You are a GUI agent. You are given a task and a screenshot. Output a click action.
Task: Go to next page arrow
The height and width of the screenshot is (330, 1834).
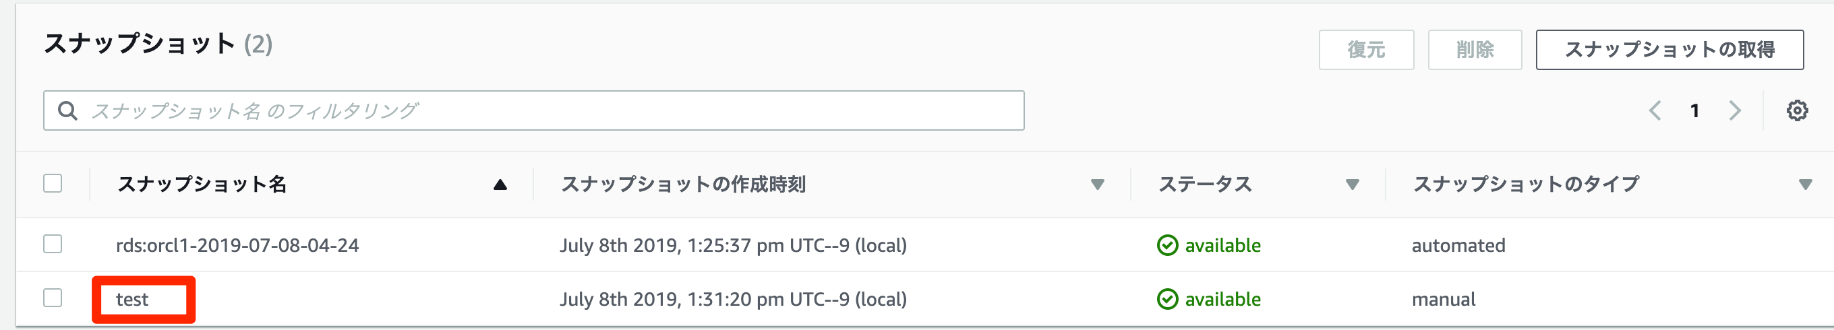click(1734, 111)
